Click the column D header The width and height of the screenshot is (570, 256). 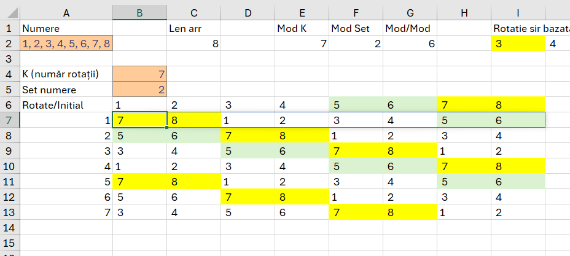248,13
